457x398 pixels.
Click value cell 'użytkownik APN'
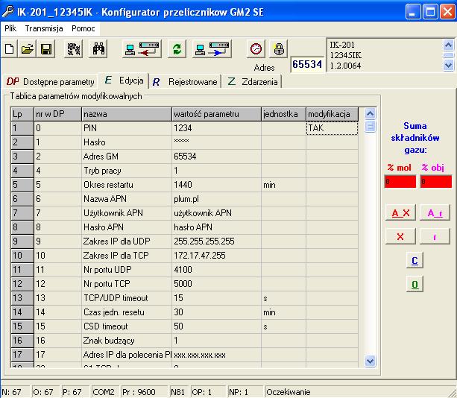(x=216, y=213)
